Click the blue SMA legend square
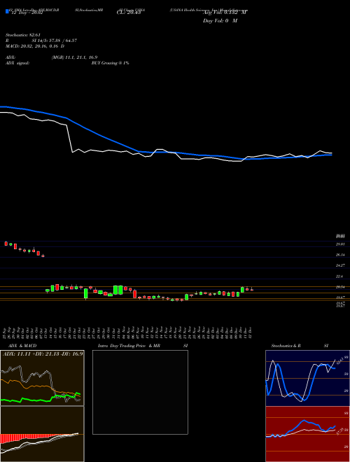 (x=7, y=12)
